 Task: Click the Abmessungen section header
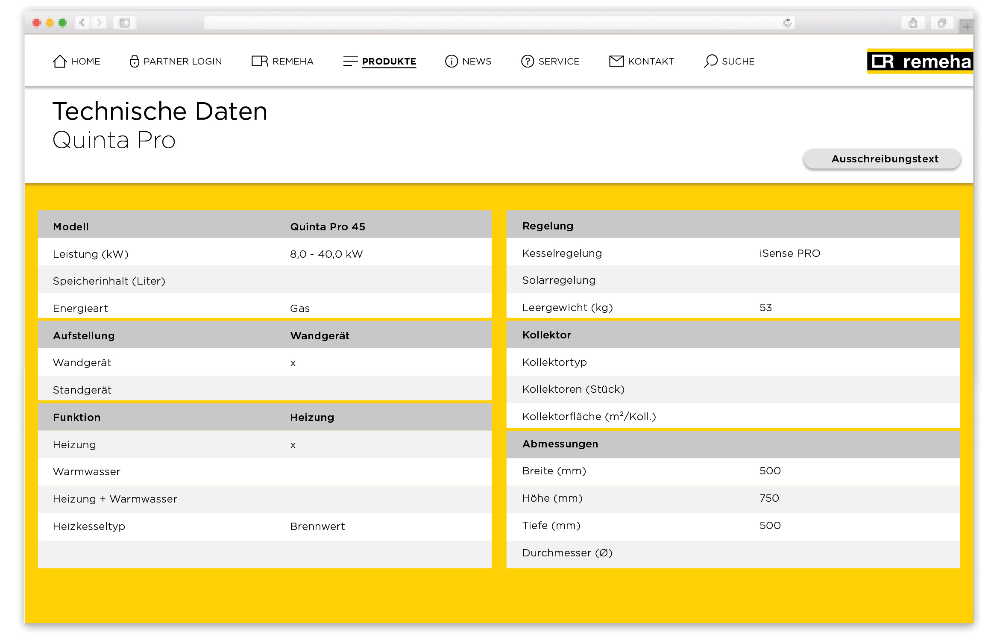click(560, 444)
